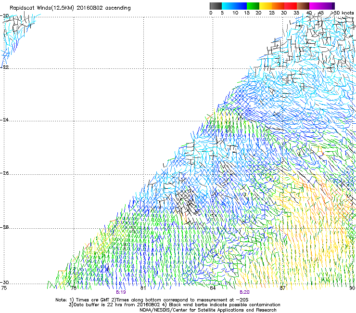
Task: Click the '-24' latitude axis label
Action: [5, 119]
